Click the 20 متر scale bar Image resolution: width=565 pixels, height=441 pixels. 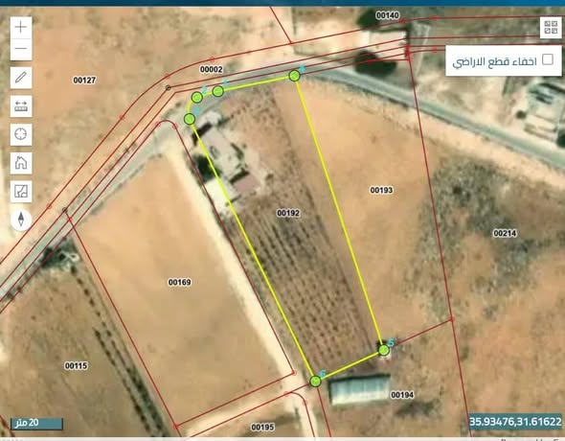click(36, 424)
